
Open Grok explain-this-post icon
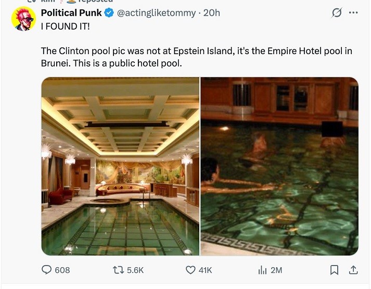click(337, 13)
